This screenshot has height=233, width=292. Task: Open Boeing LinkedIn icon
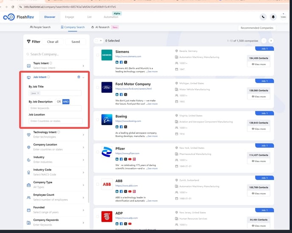[117, 127]
